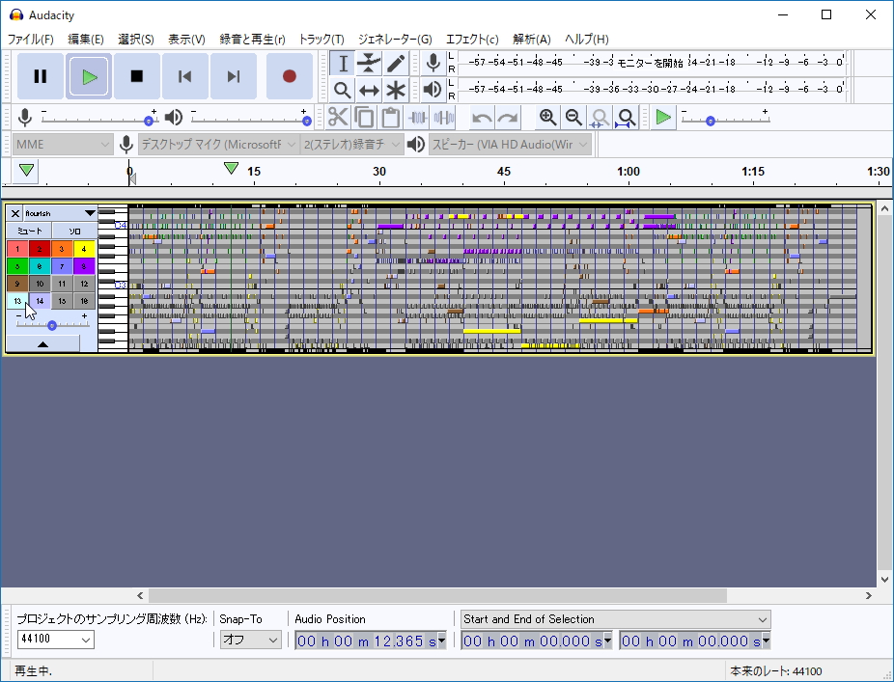Open the ジェネレーター(G) menu

click(x=395, y=40)
